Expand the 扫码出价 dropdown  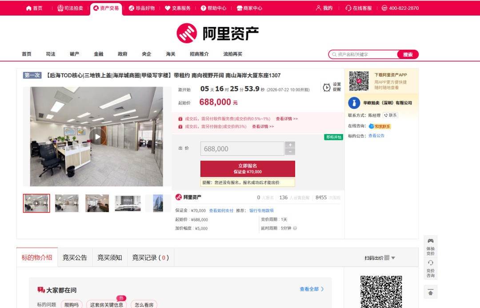click(380, 258)
